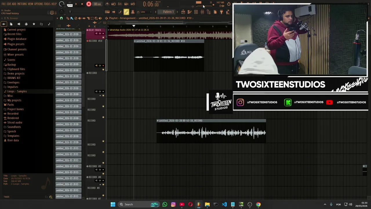Open the OPTIONS menu

coord(39,4)
